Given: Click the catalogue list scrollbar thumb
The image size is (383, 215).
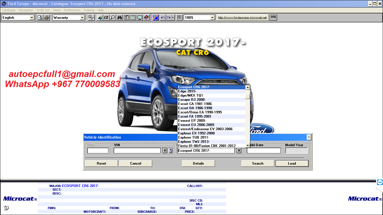Looking at the screenshot, I should 248,97.
